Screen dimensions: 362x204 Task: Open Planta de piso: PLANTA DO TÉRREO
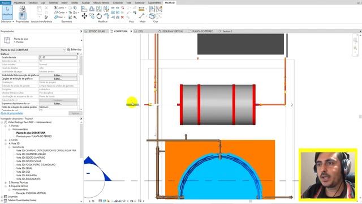tap(34, 137)
